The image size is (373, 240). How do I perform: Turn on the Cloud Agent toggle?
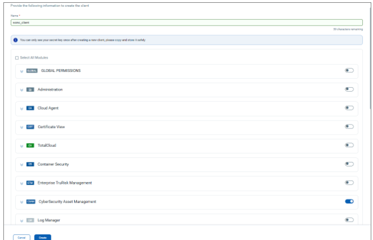pos(349,108)
